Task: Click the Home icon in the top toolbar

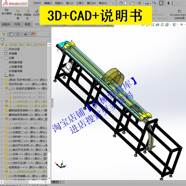Action: 121,3
